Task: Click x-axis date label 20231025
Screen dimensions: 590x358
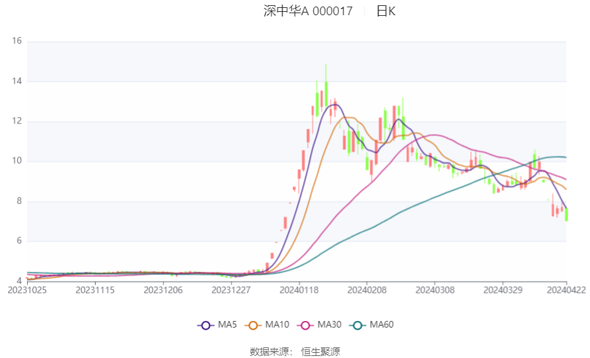Action: pyautogui.click(x=27, y=290)
